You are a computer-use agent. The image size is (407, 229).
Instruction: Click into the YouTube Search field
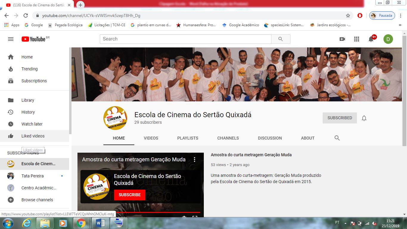click(x=185, y=39)
